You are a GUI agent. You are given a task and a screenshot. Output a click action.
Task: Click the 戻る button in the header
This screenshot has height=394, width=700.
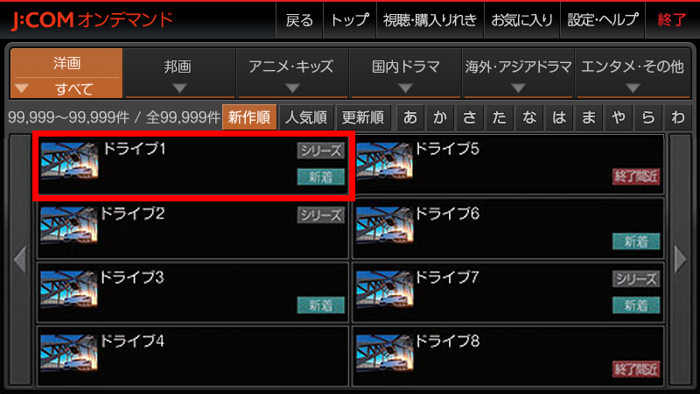point(299,20)
